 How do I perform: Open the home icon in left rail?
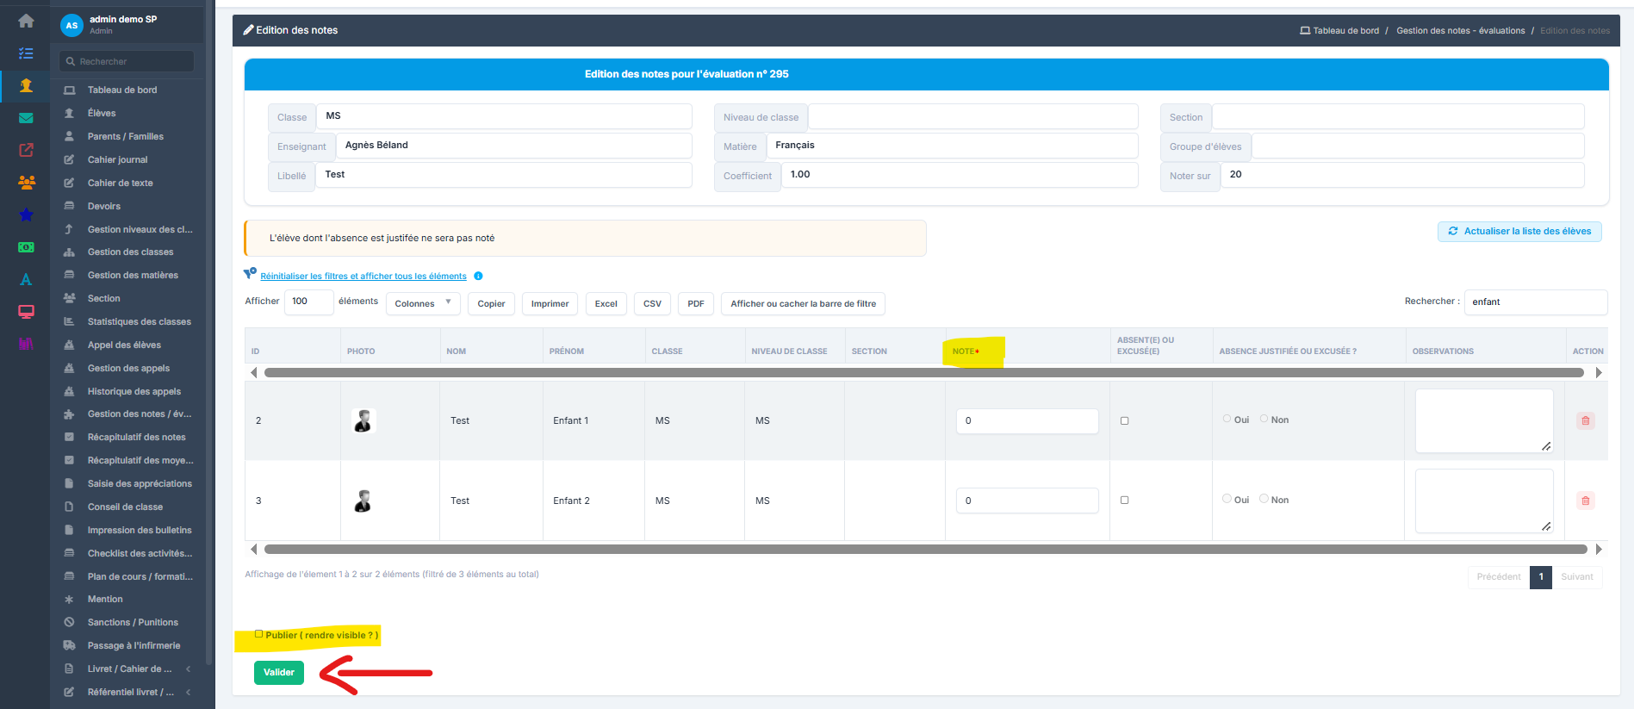coord(26,21)
